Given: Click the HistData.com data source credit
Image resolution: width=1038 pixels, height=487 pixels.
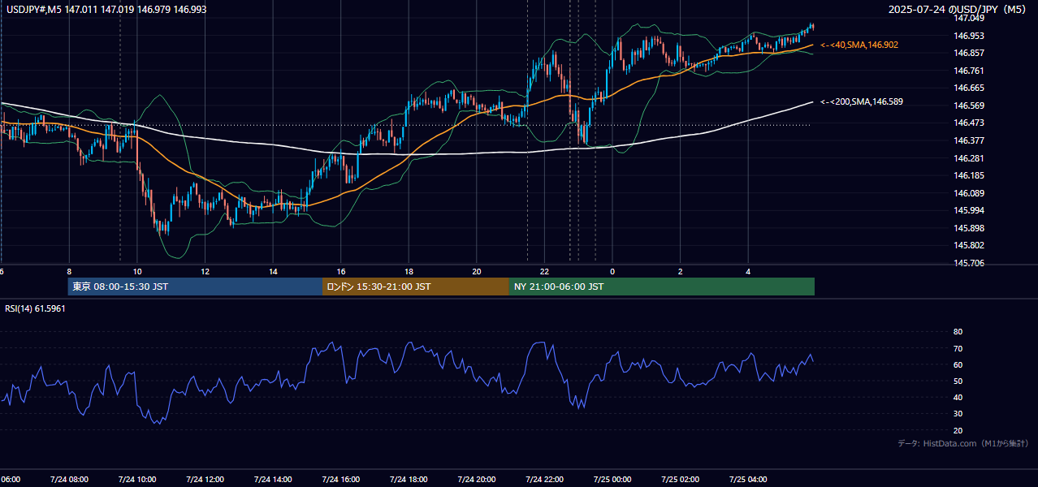Looking at the screenshot, I should [962, 443].
